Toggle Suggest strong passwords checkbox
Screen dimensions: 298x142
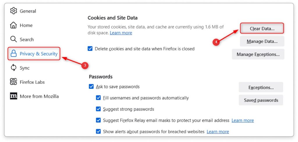click(98, 109)
